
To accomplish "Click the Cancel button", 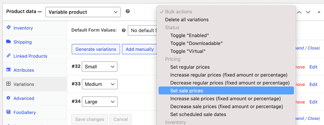I will tap(121, 119).
